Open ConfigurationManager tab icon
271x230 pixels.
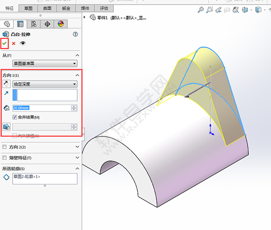pyautogui.click(x=34, y=24)
